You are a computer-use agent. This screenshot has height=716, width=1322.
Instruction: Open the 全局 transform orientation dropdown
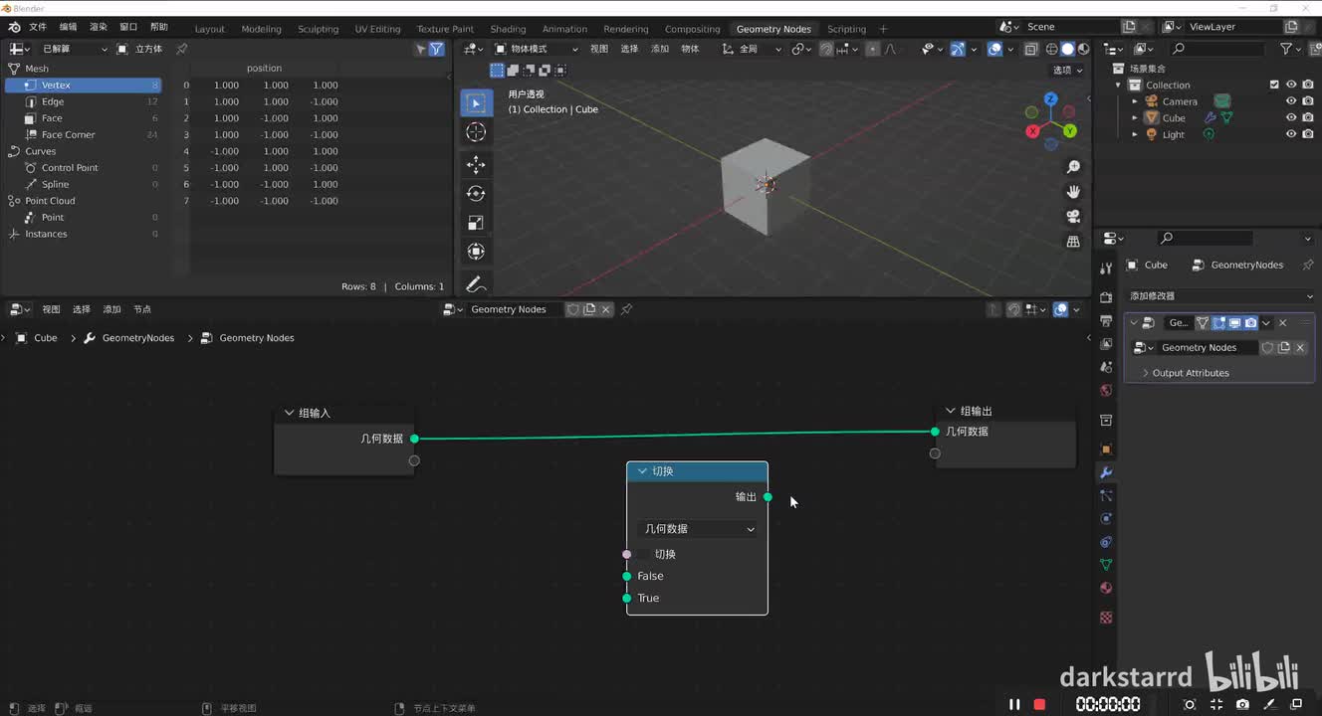coord(752,49)
